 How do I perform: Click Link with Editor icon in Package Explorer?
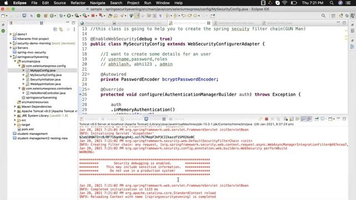pos(61,29)
